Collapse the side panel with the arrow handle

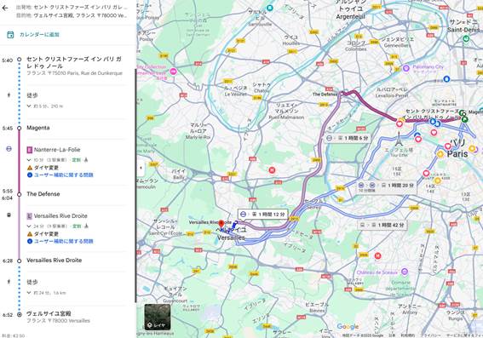point(141,168)
